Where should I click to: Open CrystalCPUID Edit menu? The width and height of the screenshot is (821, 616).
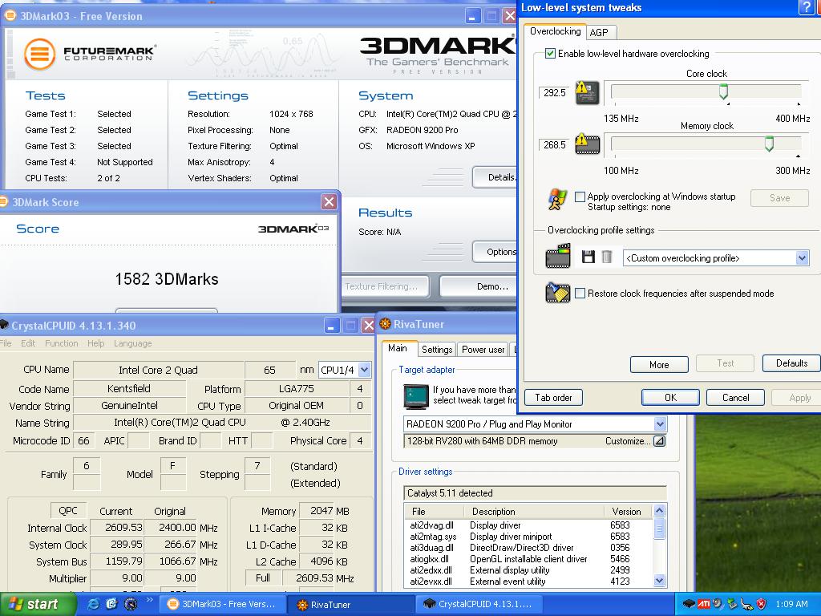point(28,343)
